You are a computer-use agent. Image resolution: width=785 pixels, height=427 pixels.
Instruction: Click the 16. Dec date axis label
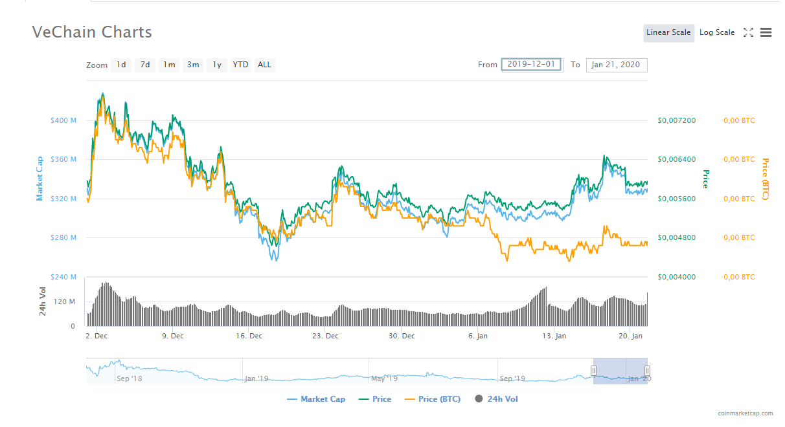click(249, 336)
